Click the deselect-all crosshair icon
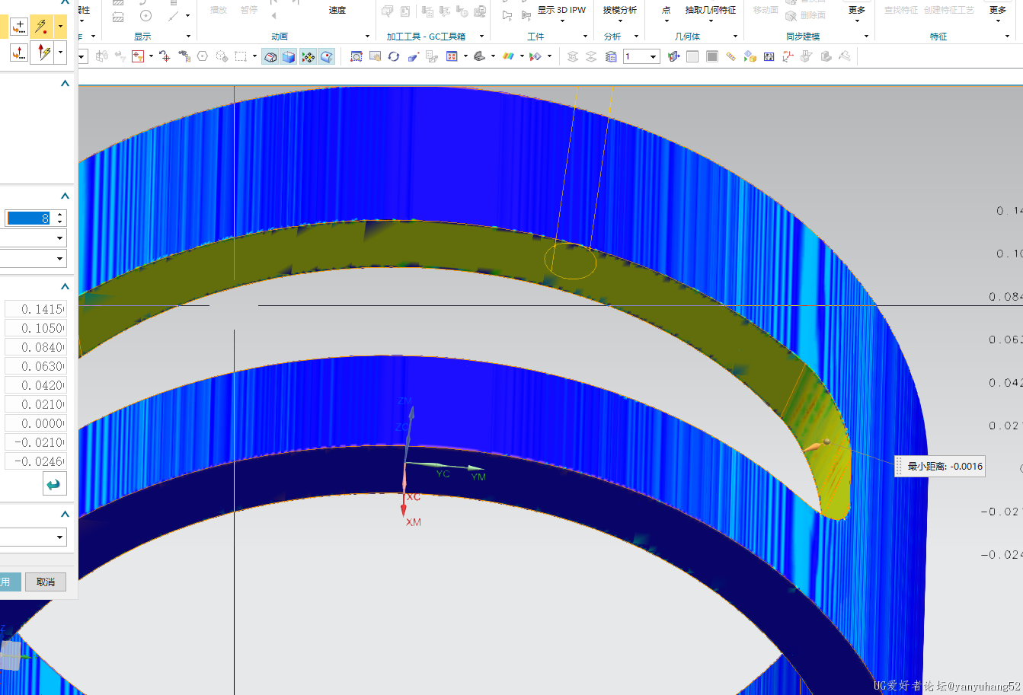Image resolution: width=1023 pixels, height=695 pixels. click(x=165, y=56)
